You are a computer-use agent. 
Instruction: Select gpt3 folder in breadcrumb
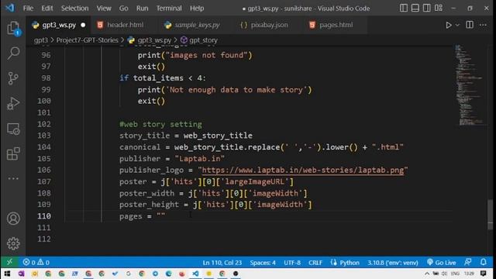click(x=41, y=40)
